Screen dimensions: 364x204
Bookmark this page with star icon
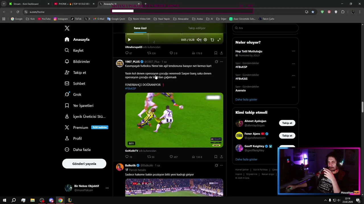pos(313,12)
